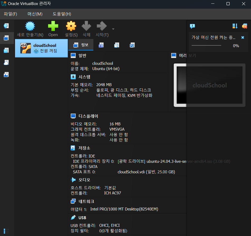Click the power-off state icon beside 전원 꺼짐

(x=36, y=51)
